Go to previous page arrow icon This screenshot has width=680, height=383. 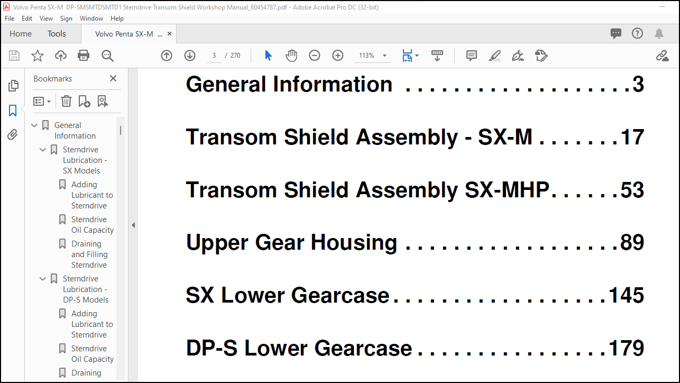click(167, 56)
